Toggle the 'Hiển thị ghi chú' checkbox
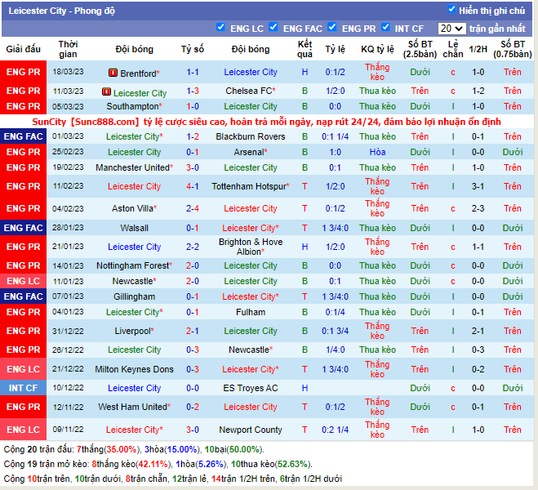Viewport: 538px width, 490px height. 451,10
